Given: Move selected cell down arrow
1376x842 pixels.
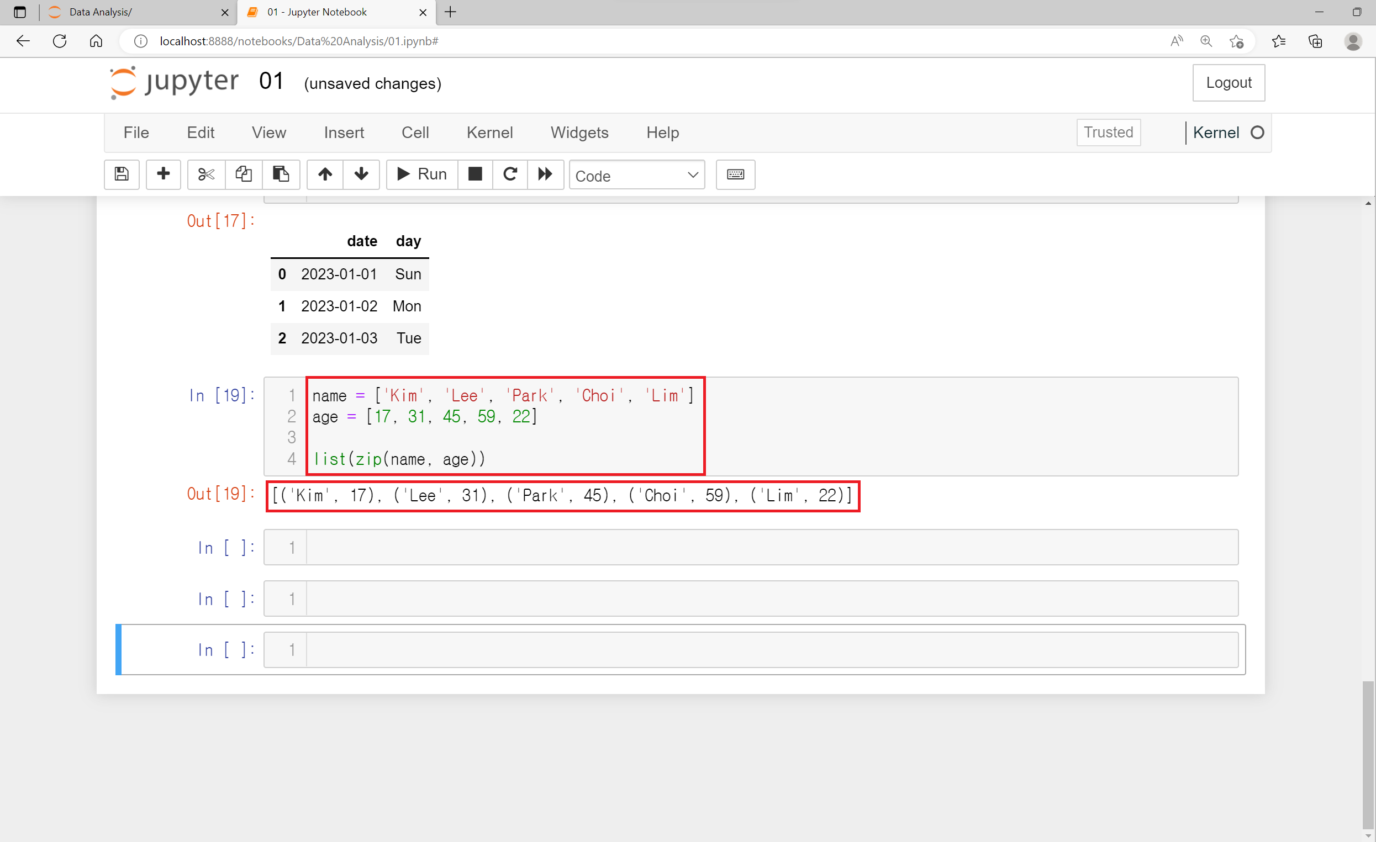Looking at the screenshot, I should coord(361,174).
